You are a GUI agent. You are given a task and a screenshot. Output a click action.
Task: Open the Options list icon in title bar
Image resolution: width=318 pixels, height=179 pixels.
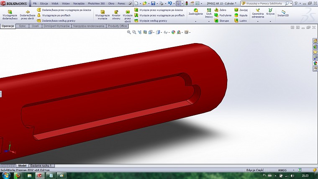coord(197,3)
